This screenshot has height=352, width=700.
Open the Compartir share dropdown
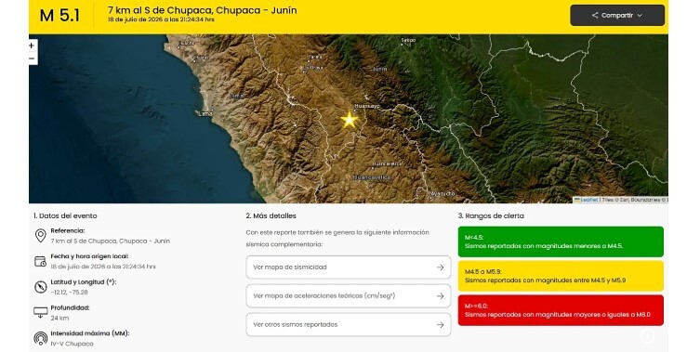click(617, 15)
